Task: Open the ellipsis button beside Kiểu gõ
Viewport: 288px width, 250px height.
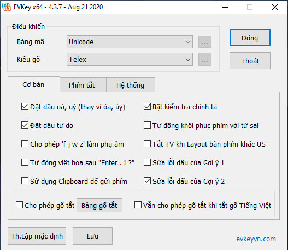Action: click(205, 59)
